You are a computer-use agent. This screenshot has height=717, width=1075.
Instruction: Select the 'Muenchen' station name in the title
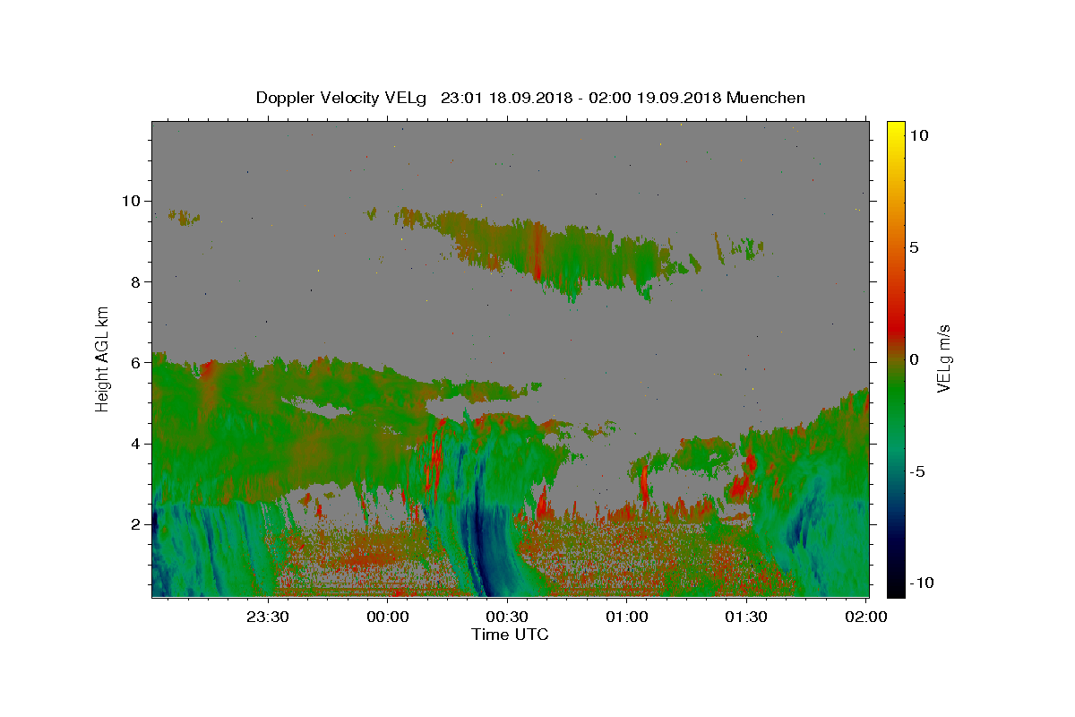(x=766, y=98)
